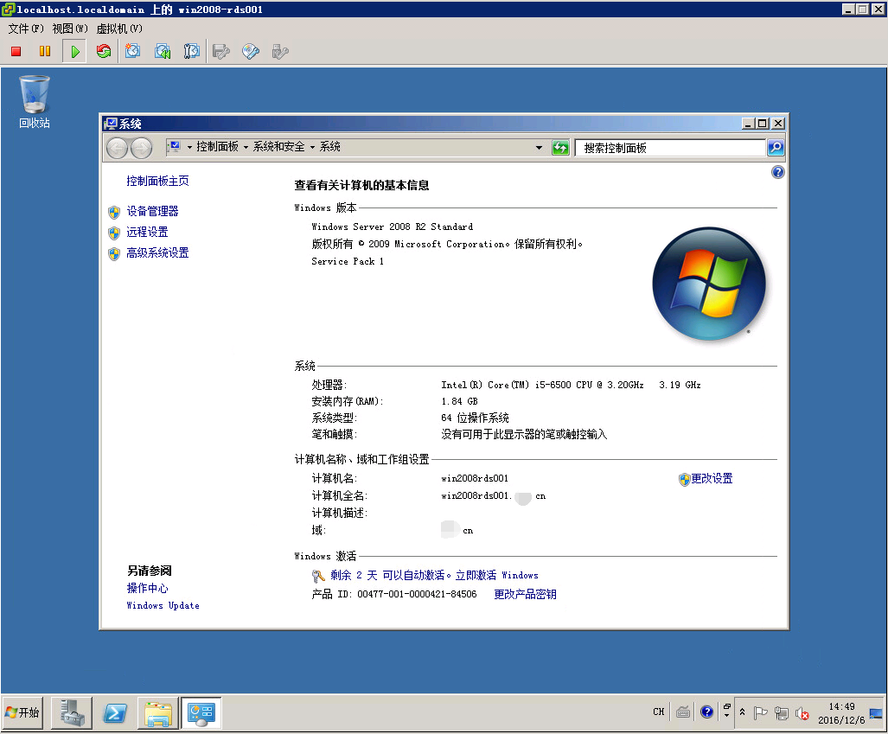
Task: Open 控制面板主页 link
Action: [x=157, y=181]
